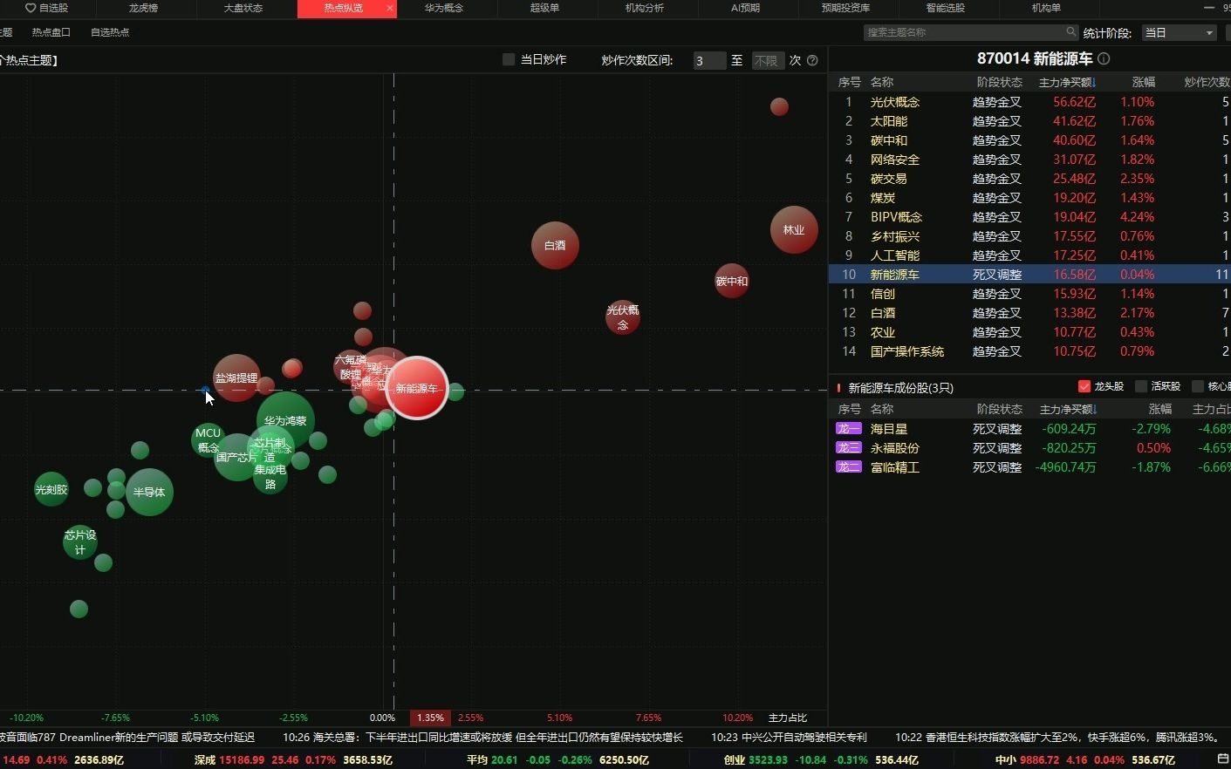This screenshot has height=769, width=1231.
Task: Select the 碳中和 bubble
Action: coord(731,281)
